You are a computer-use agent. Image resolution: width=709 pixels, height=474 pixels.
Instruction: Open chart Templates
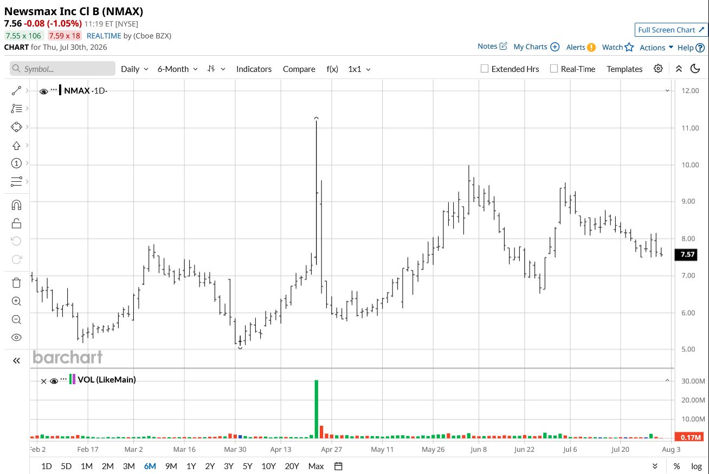click(624, 69)
